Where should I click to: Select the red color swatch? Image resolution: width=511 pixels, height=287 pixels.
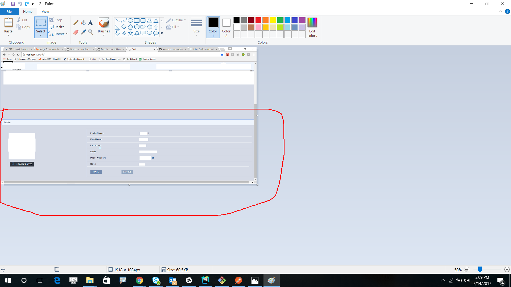coord(258,20)
